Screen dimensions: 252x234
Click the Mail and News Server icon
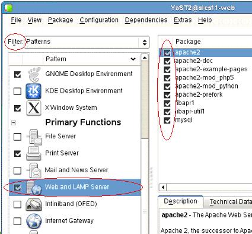[x=34, y=170]
